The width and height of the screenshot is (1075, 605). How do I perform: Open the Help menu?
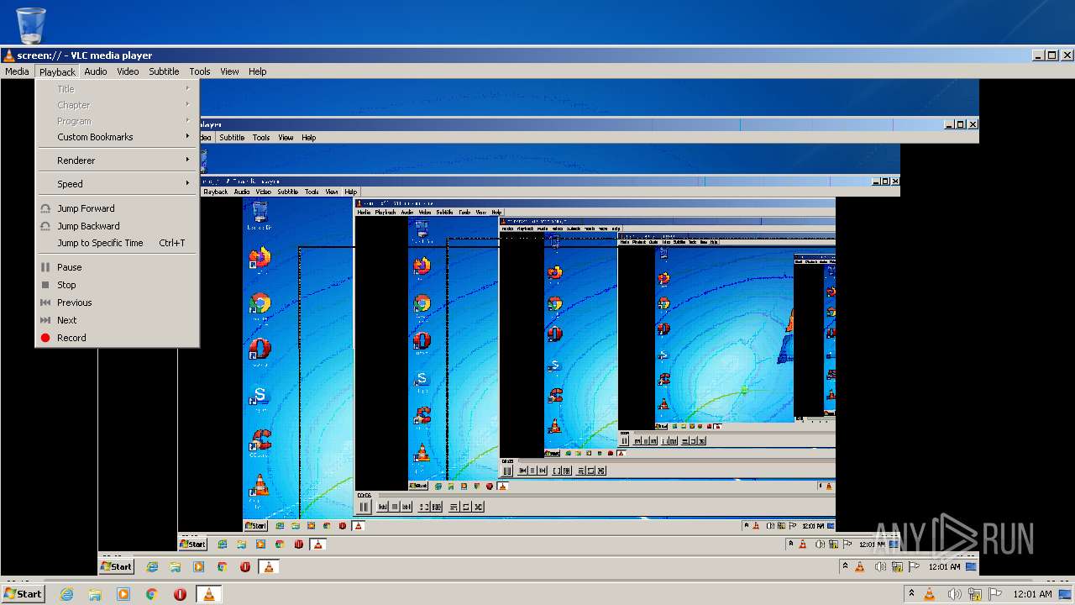click(x=257, y=71)
